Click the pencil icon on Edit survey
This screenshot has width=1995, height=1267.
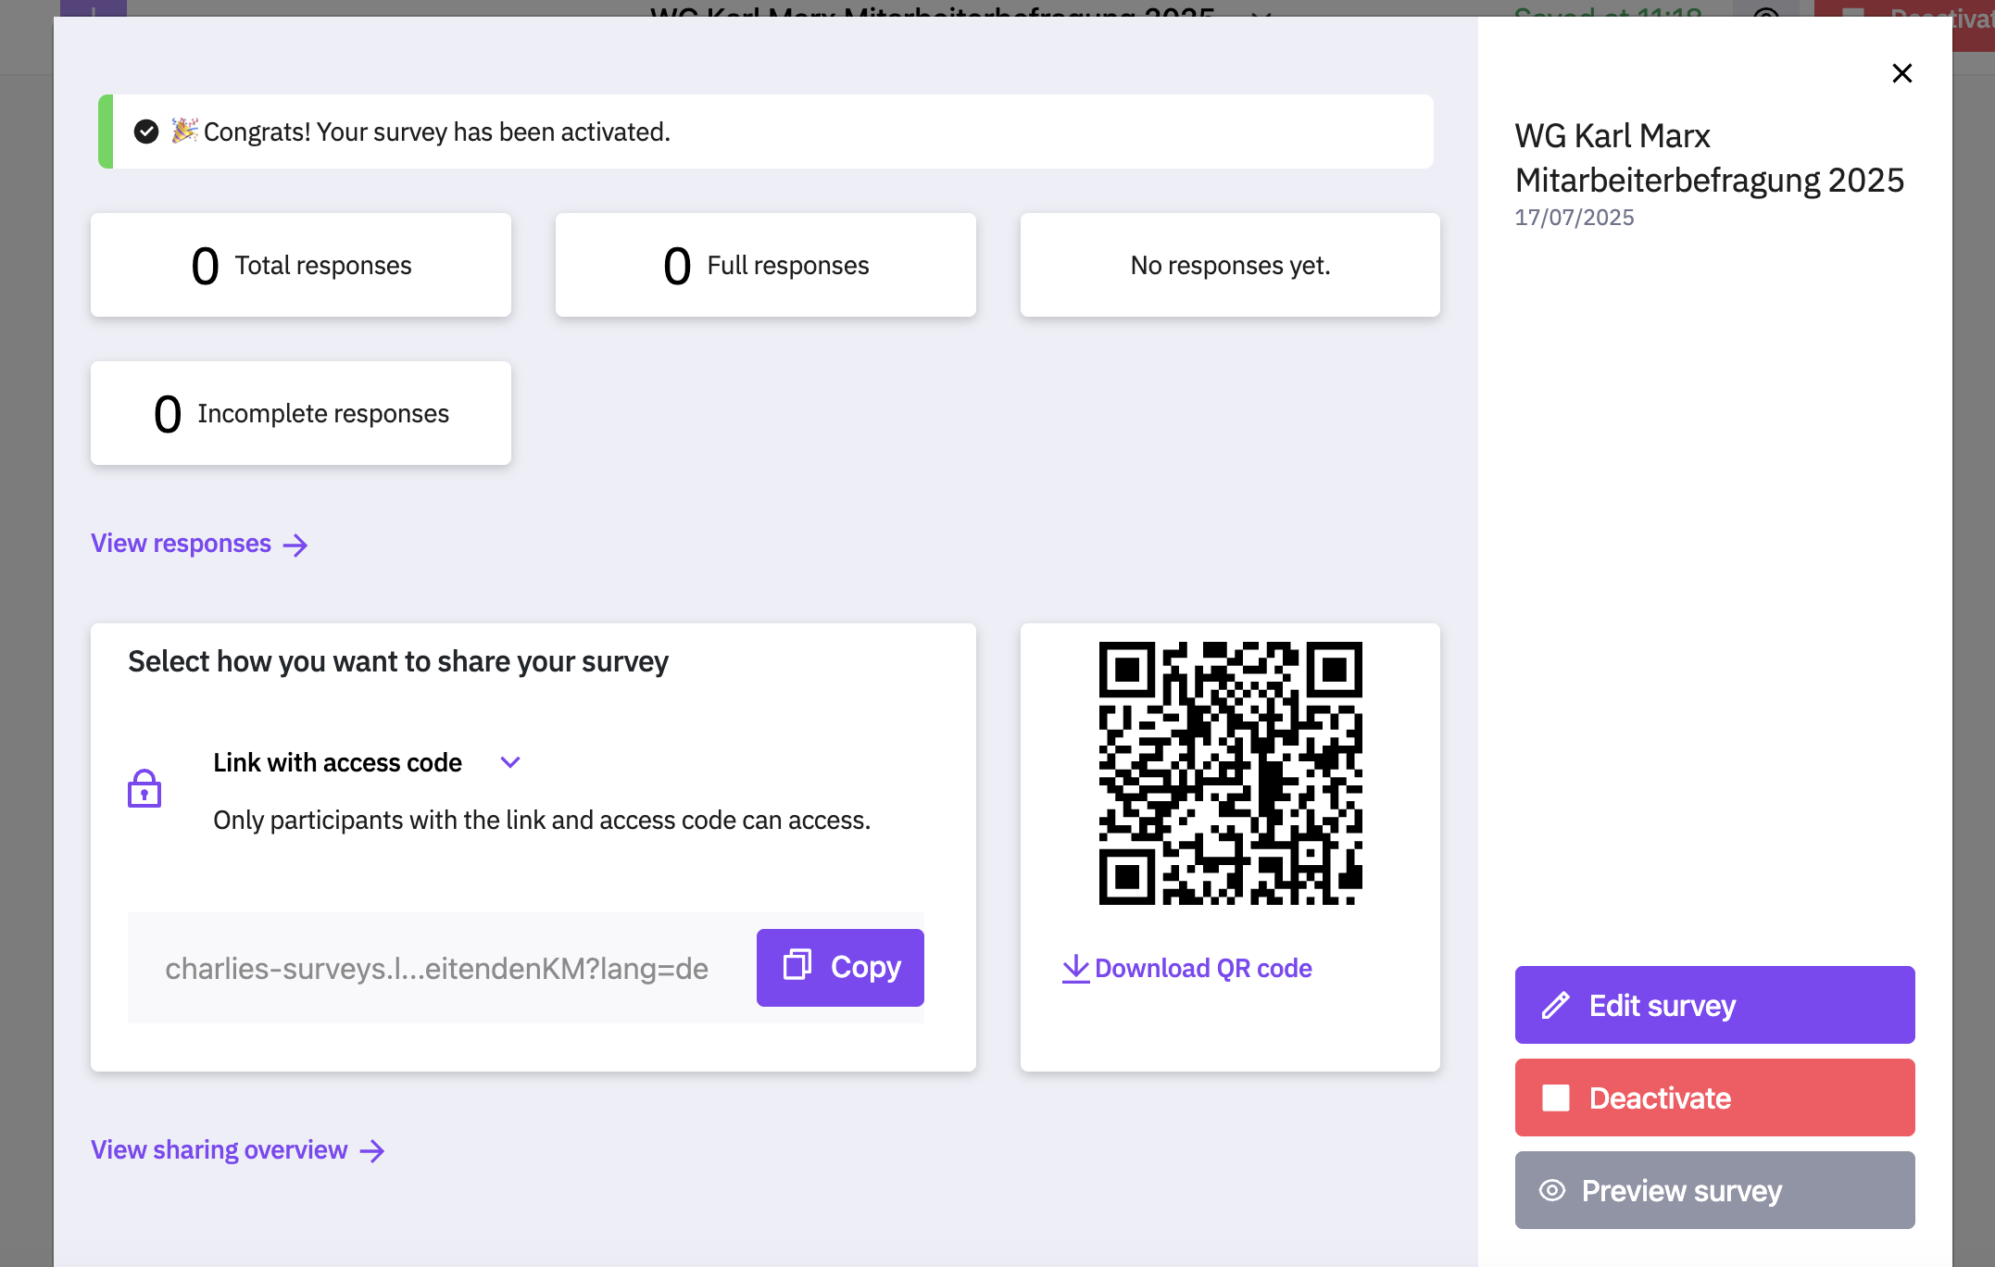pos(1555,1006)
